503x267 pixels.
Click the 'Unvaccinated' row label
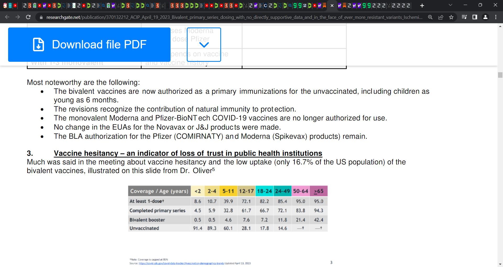click(144, 228)
